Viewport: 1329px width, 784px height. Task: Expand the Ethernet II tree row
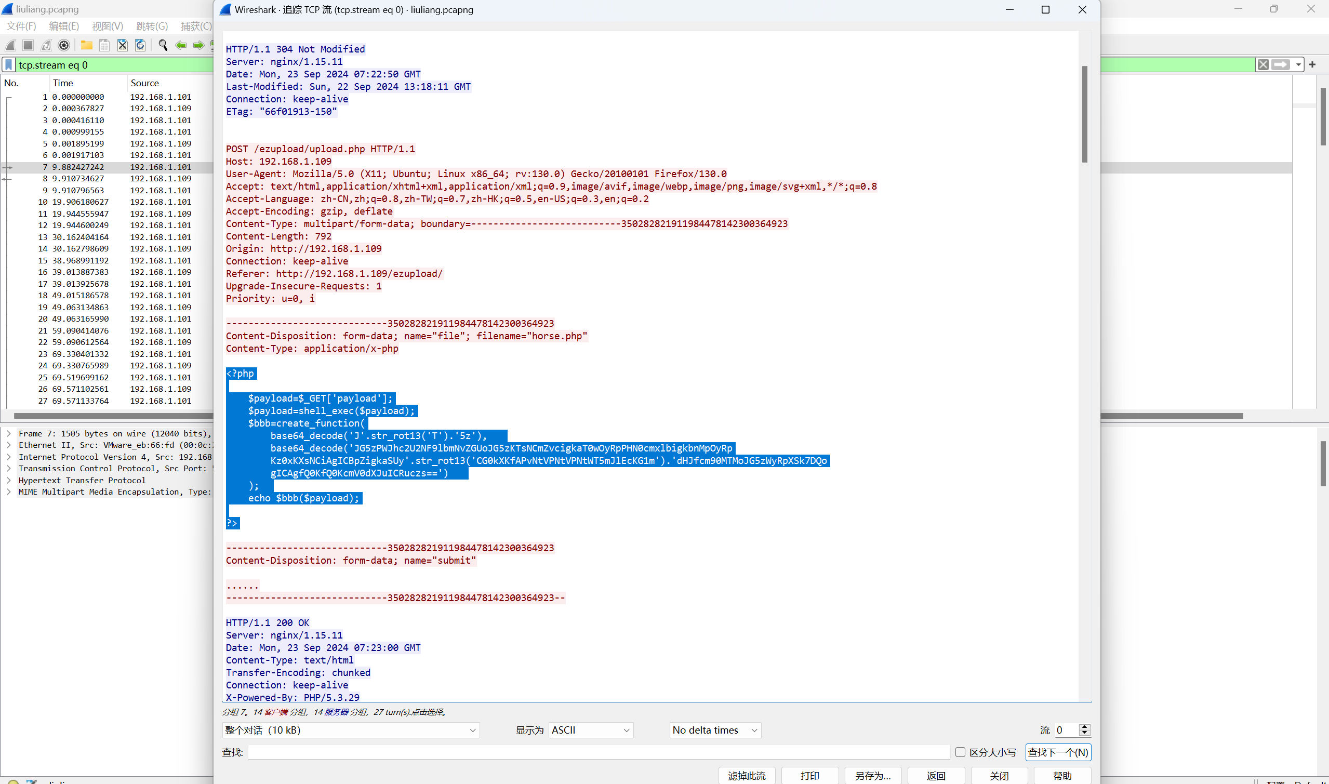(9, 445)
